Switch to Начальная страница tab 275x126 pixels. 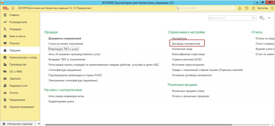pyautogui.click(x=17, y=124)
